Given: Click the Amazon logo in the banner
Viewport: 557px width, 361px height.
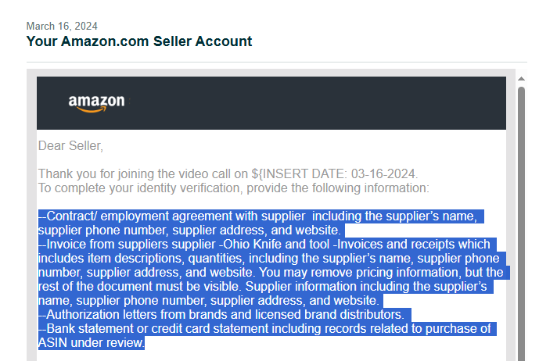Looking at the screenshot, I should click(x=96, y=103).
